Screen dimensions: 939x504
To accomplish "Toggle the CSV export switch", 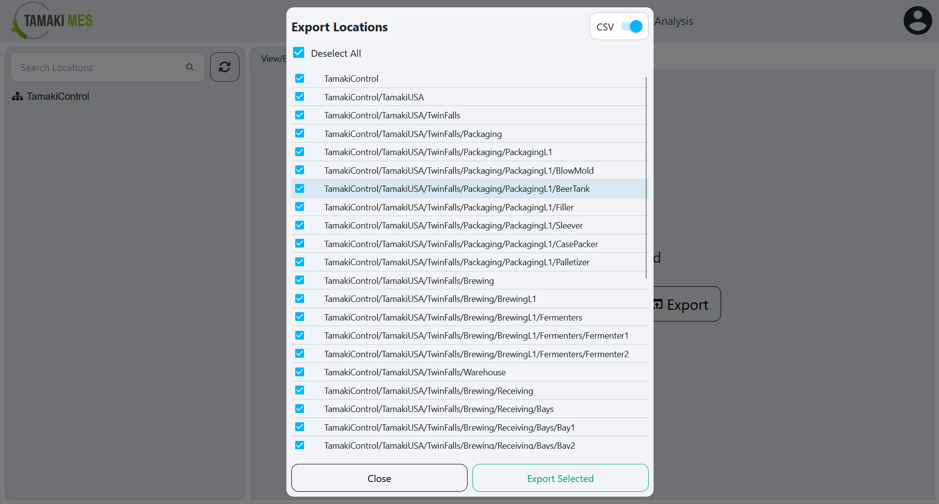I will [x=632, y=26].
